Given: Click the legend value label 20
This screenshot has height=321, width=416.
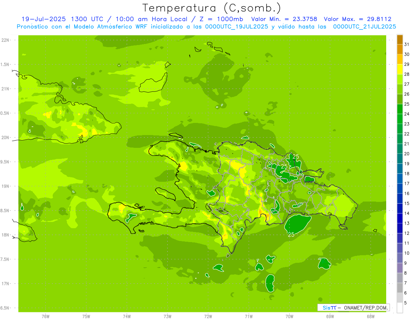Looking at the screenshot, I should [x=407, y=154].
